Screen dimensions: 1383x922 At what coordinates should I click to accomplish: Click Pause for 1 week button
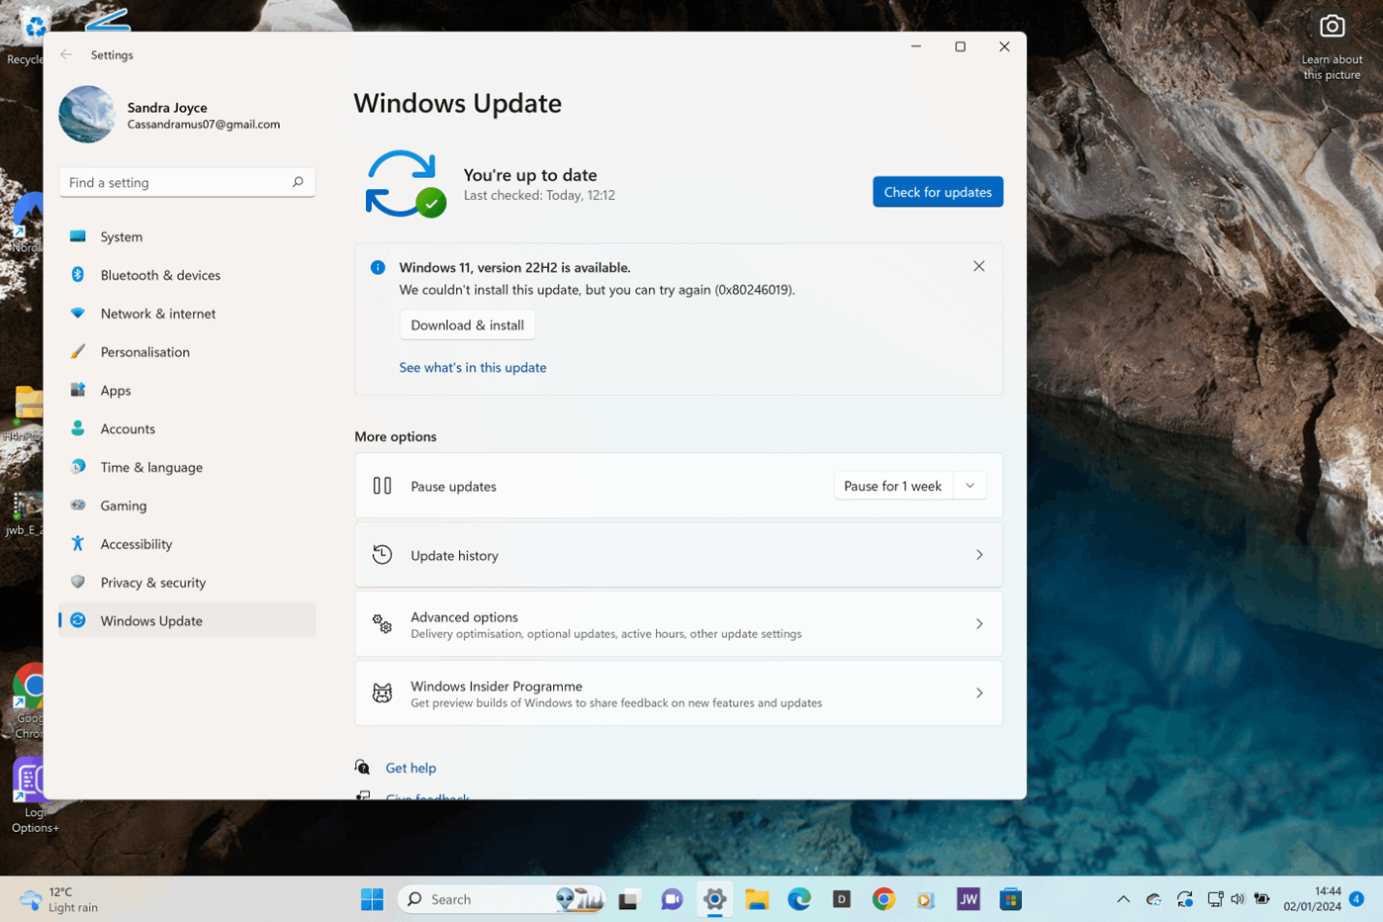(x=892, y=486)
